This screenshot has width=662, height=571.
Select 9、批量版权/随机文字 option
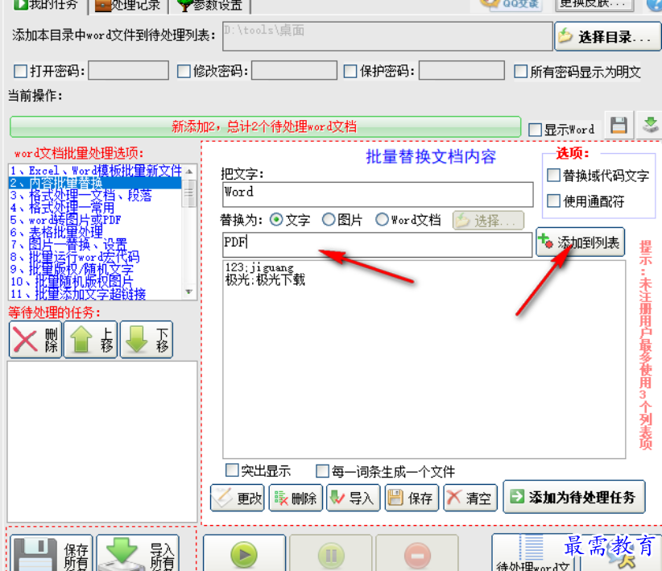pyautogui.click(x=95, y=269)
